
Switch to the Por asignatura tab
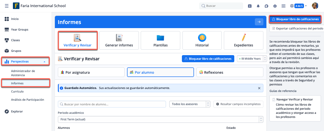click(x=91, y=72)
